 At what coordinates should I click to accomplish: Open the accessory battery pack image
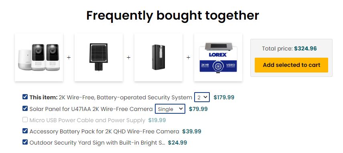click(158, 57)
